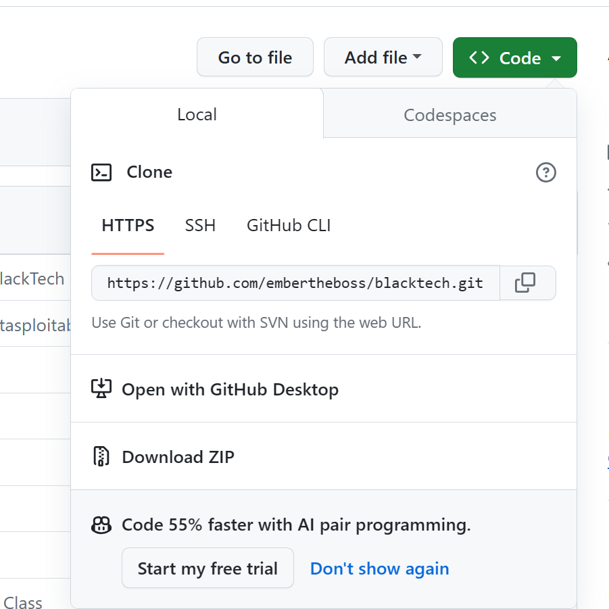Switch to HTTPS clone method
Screen dimensions: 609x609
[x=128, y=225]
